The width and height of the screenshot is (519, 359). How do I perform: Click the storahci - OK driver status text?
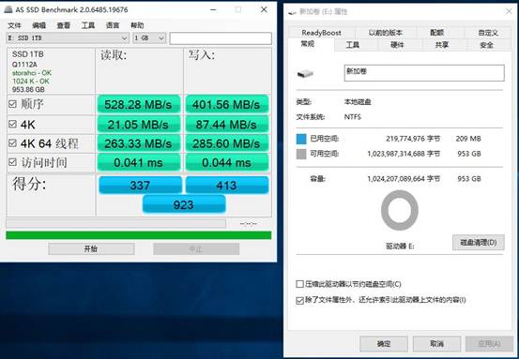pyautogui.click(x=32, y=73)
